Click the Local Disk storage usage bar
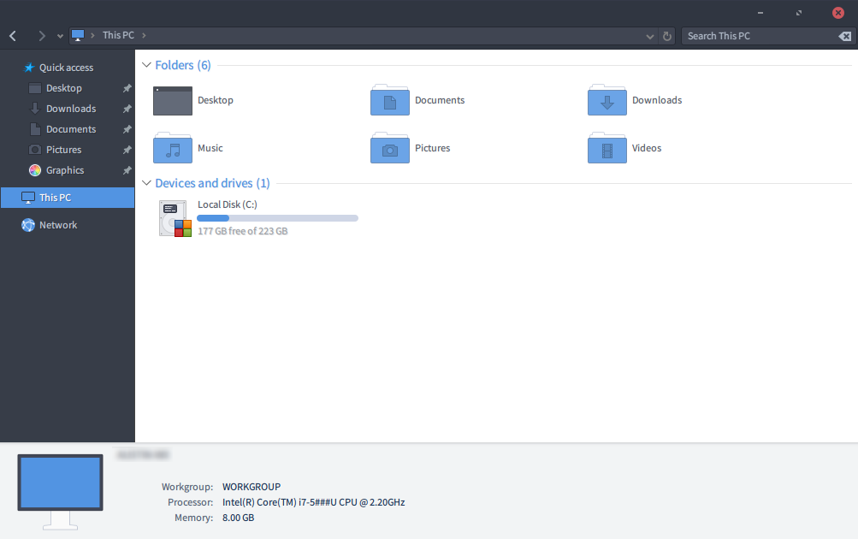The image size is (858, 539). (x=277, y=218)
